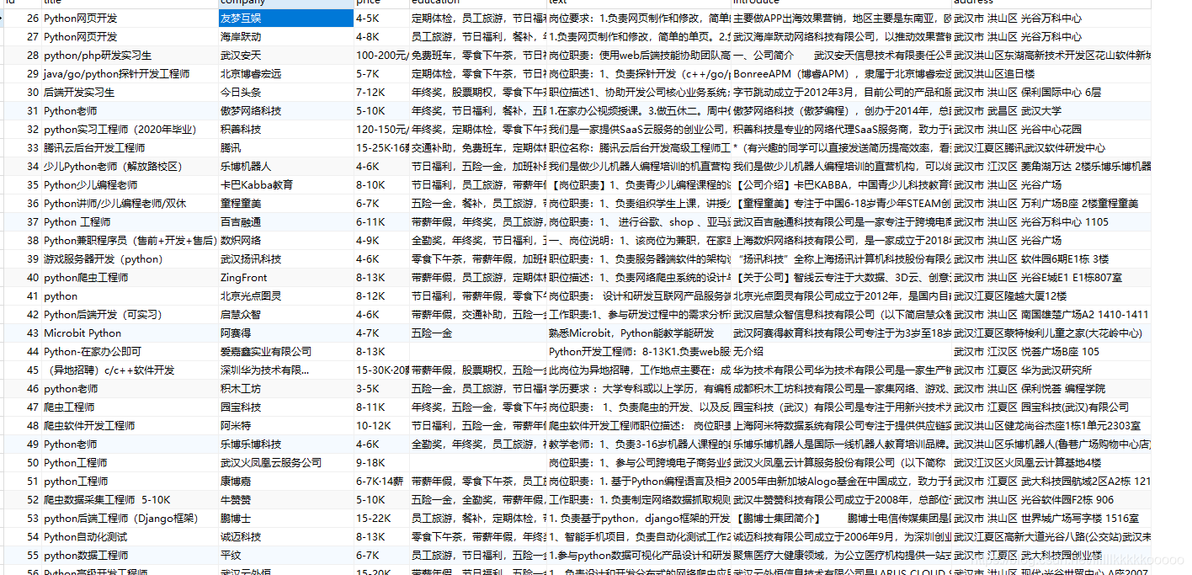Image resolution: width=1192 pixels, height=575 pixels.
Task: Click company cell 鹏博士
Action: (285, 518)
